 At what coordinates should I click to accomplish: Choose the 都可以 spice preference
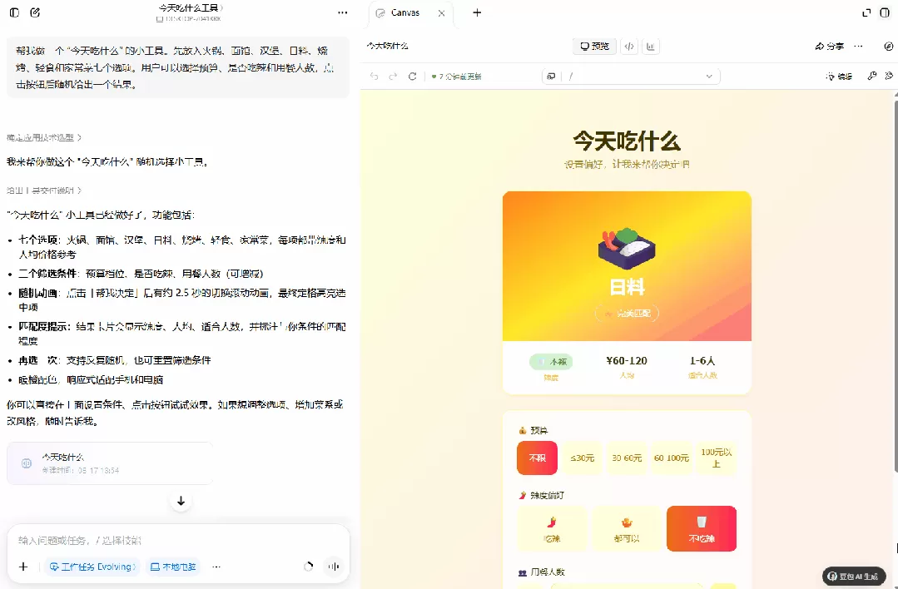pos(627,529)
